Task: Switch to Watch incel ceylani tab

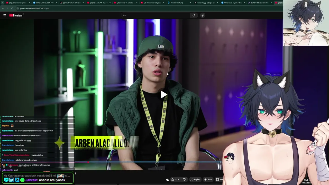Action: [x=233, y=3]
